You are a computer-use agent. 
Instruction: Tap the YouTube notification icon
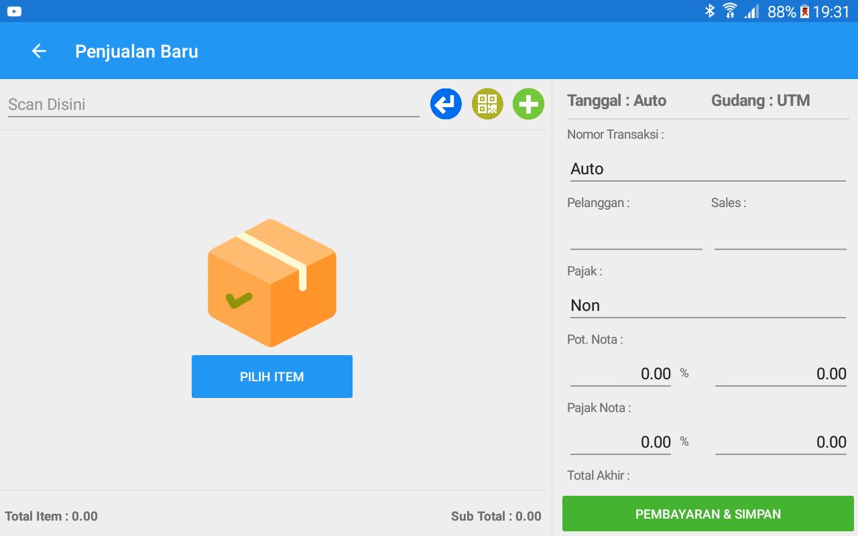(x=14, y=11)
